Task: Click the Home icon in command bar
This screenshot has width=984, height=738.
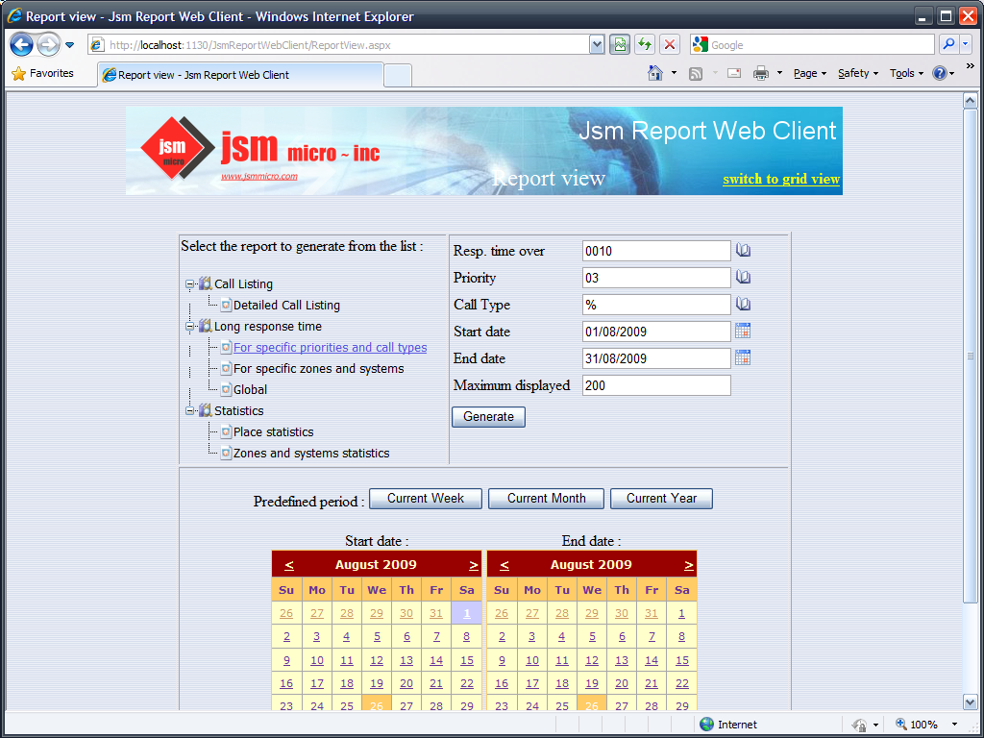Action: point(655,73)
